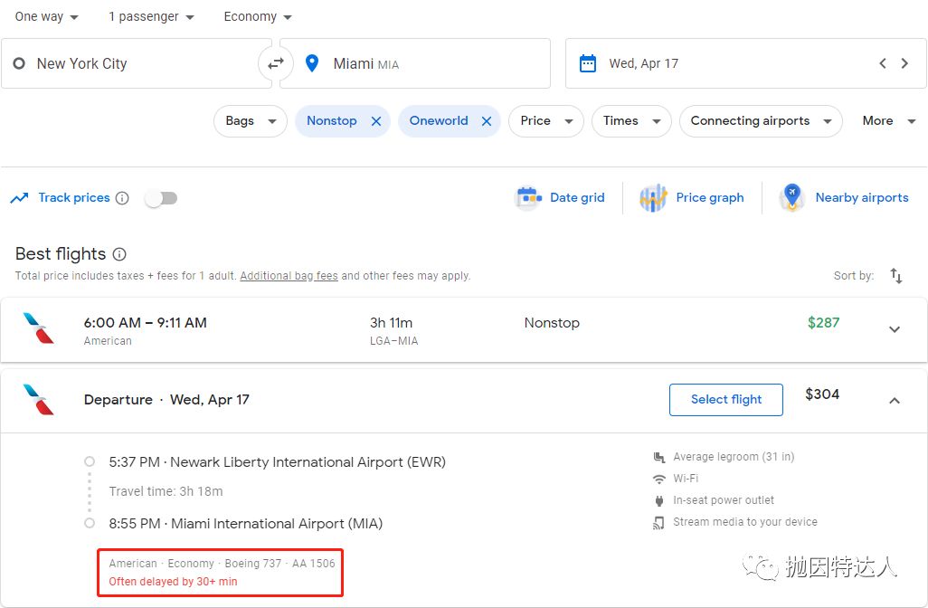Click American logo on 6:00 AM flight
This screenshot has width=928, height=608.
(39, 328)
